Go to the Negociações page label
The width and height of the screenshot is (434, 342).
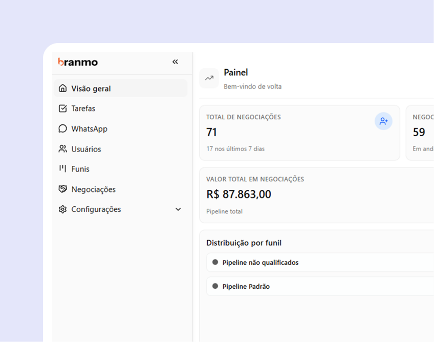point(94,189)
